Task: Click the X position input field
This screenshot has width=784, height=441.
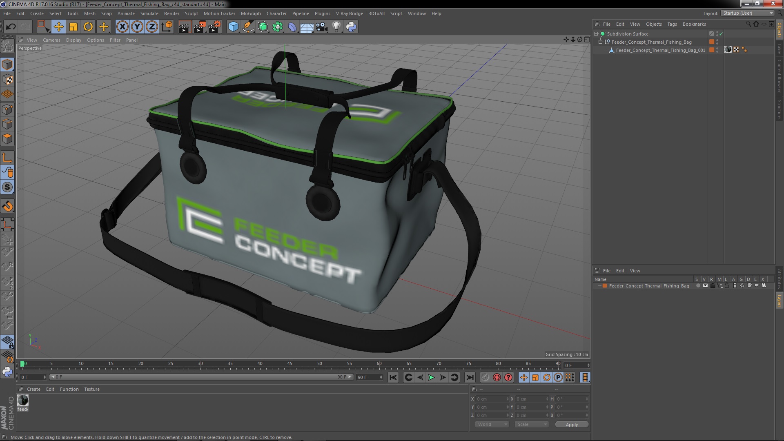Action: [492, 399]
